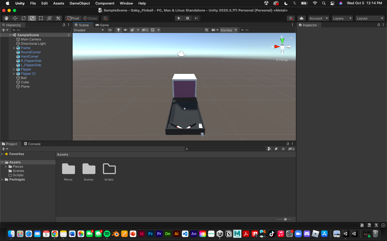Toggle 2D view mode
Image resolution: width=387 pixels, height=241 pixels.
click(110, 30)
